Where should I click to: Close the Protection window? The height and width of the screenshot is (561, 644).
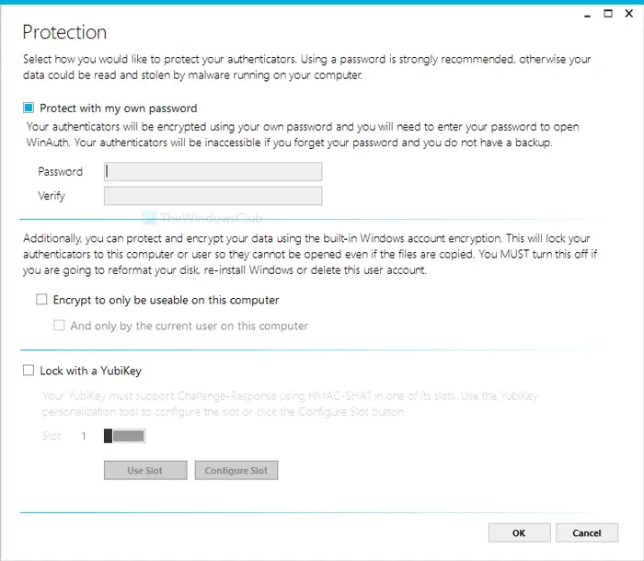pyautogui.click(x=628, y=14)
